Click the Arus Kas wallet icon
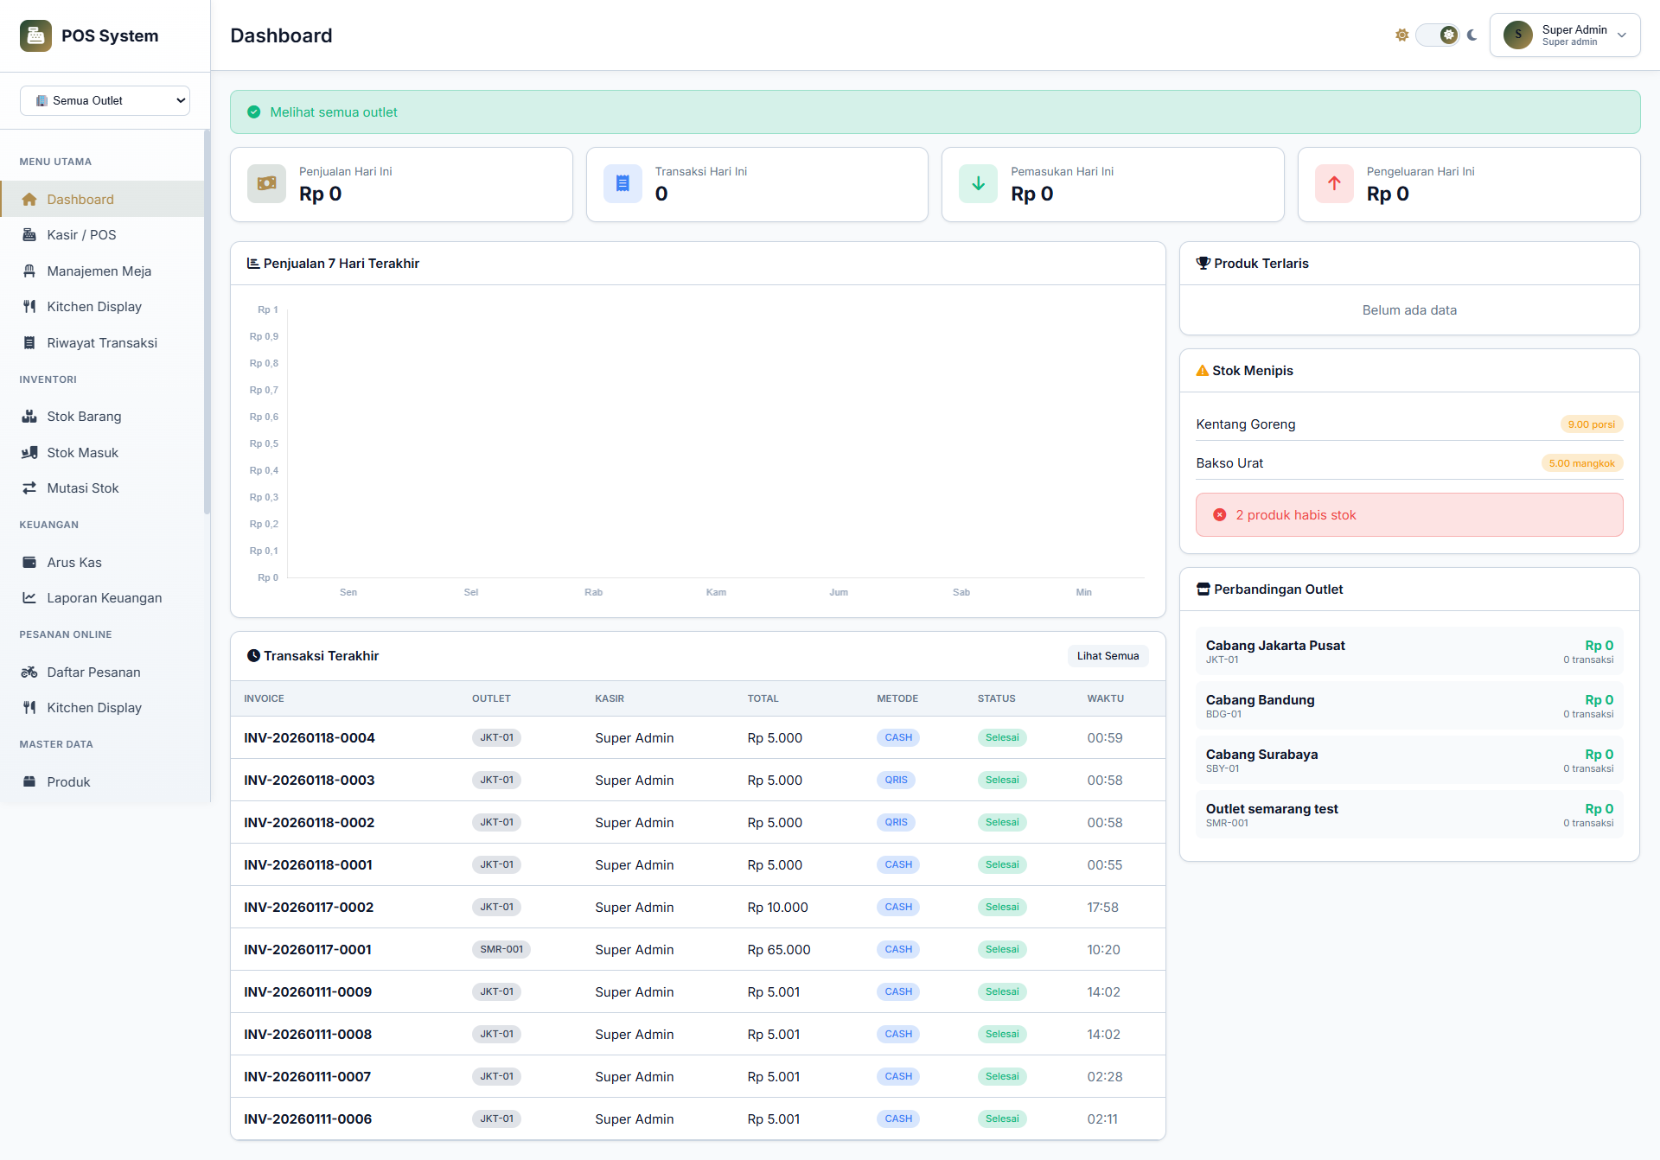The image size is (1660, 1160). point(29,562)
